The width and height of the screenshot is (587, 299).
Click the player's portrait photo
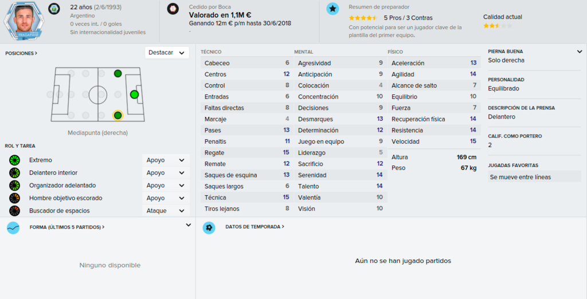tap(24, 21)
